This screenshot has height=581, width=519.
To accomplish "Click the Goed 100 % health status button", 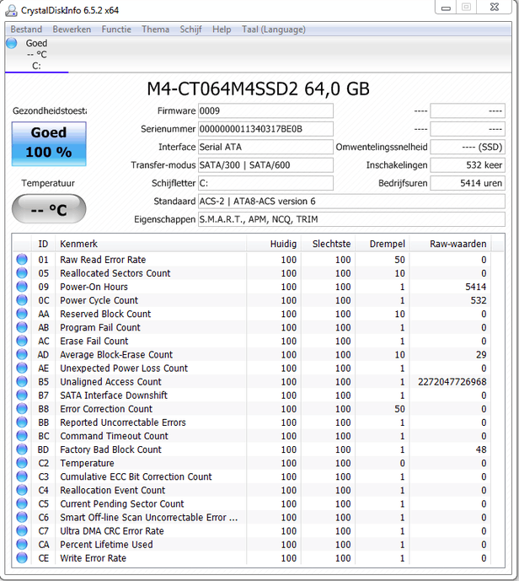I will tap(49, 143).
